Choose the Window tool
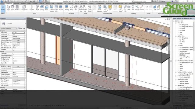This screenshot has width=195, height=109. pyautogui.click(x=17, y=8)
